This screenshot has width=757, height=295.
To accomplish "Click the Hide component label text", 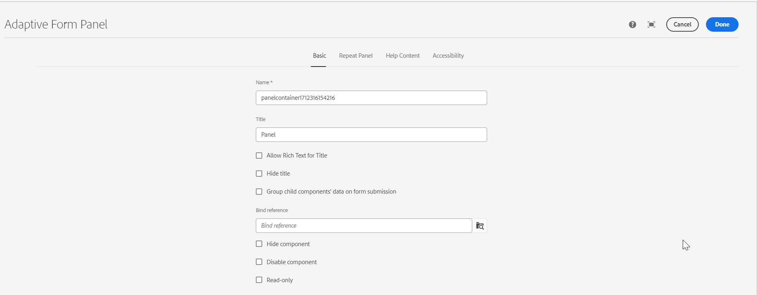I will pos(288,244).
